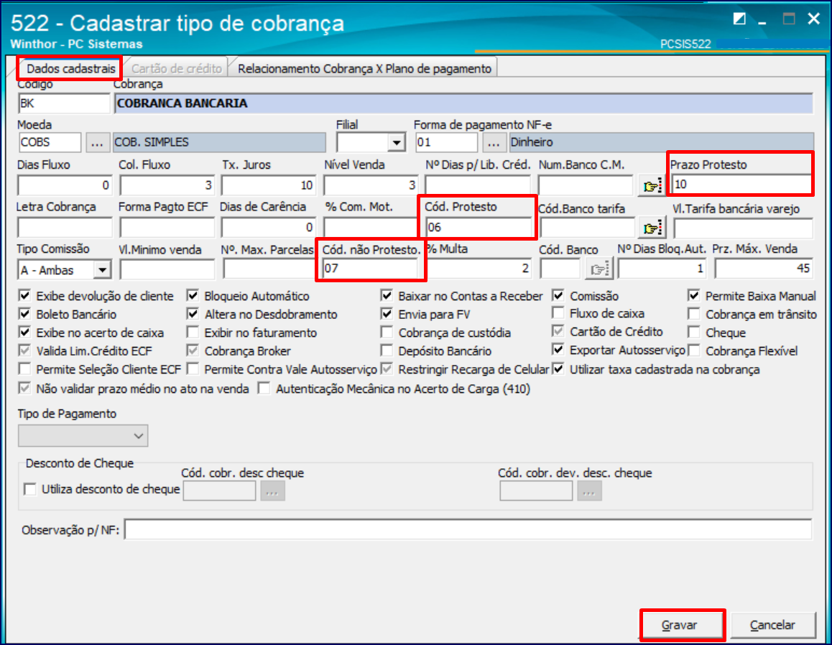The width and height of the screenshot is (832, 645).
Task: Uncheck Exibe no acerto de caixa
Action: pyautogui.click(x=24, y=333)
